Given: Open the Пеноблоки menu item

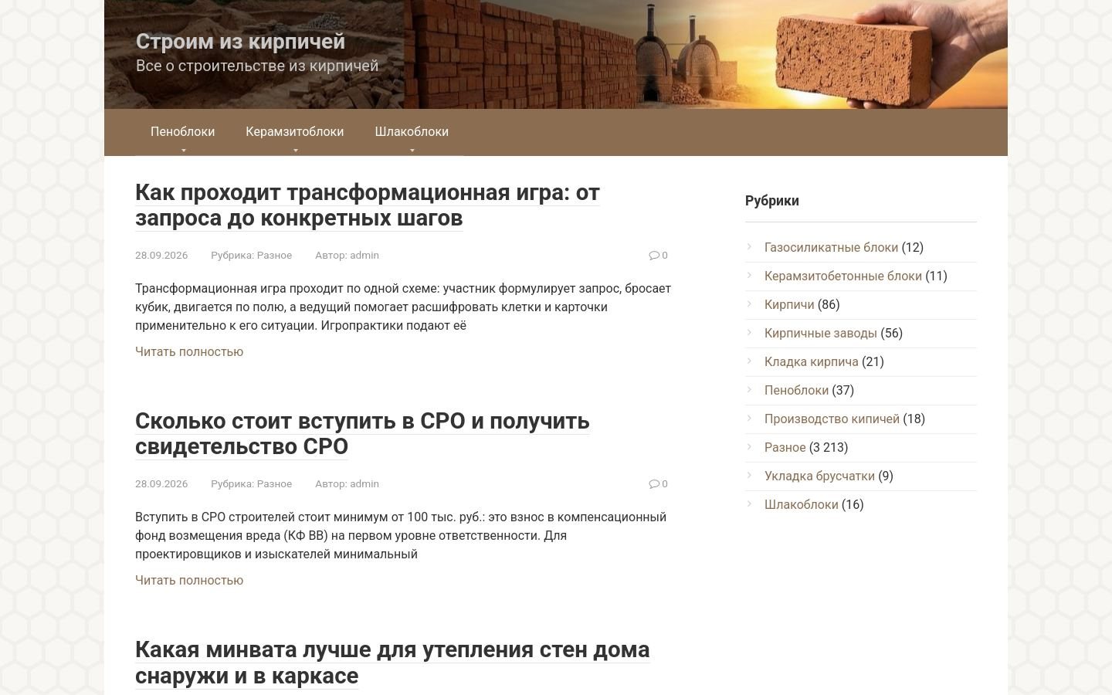Looking at the screenshot, I should [x=183, y=131].
